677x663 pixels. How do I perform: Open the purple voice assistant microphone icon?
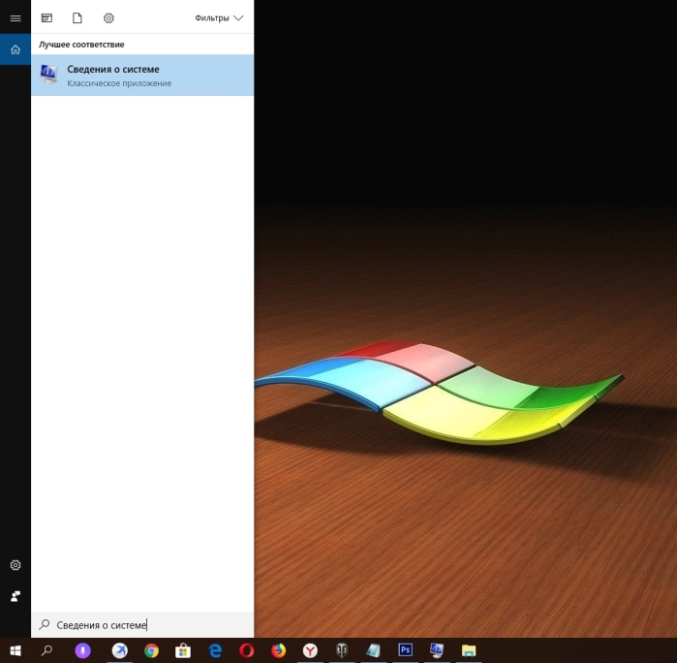point(83,650)
